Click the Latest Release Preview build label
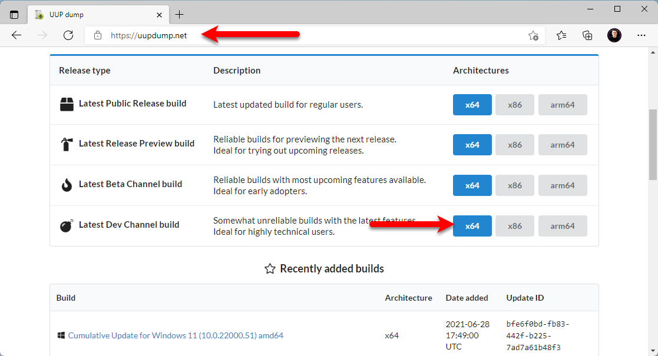658x356 pixels. [x=137, y=144]
